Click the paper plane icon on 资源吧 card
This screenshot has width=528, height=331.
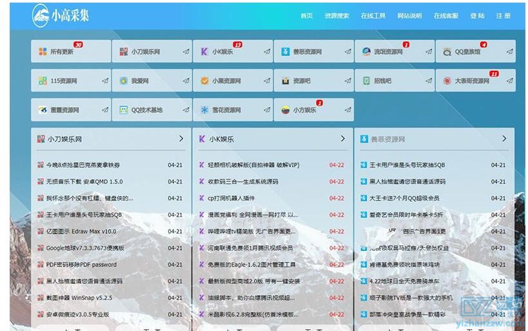[348, 81]
